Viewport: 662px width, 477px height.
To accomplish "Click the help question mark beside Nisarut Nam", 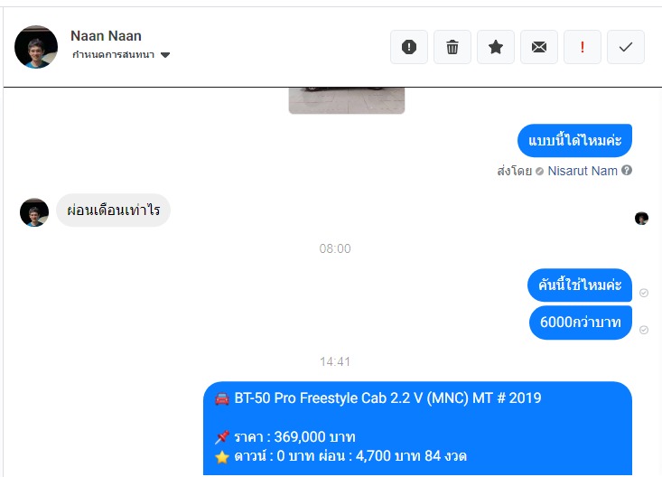I will tap(627, 170).
